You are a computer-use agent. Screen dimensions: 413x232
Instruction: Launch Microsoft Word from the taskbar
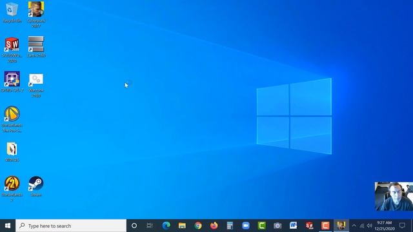293,226
